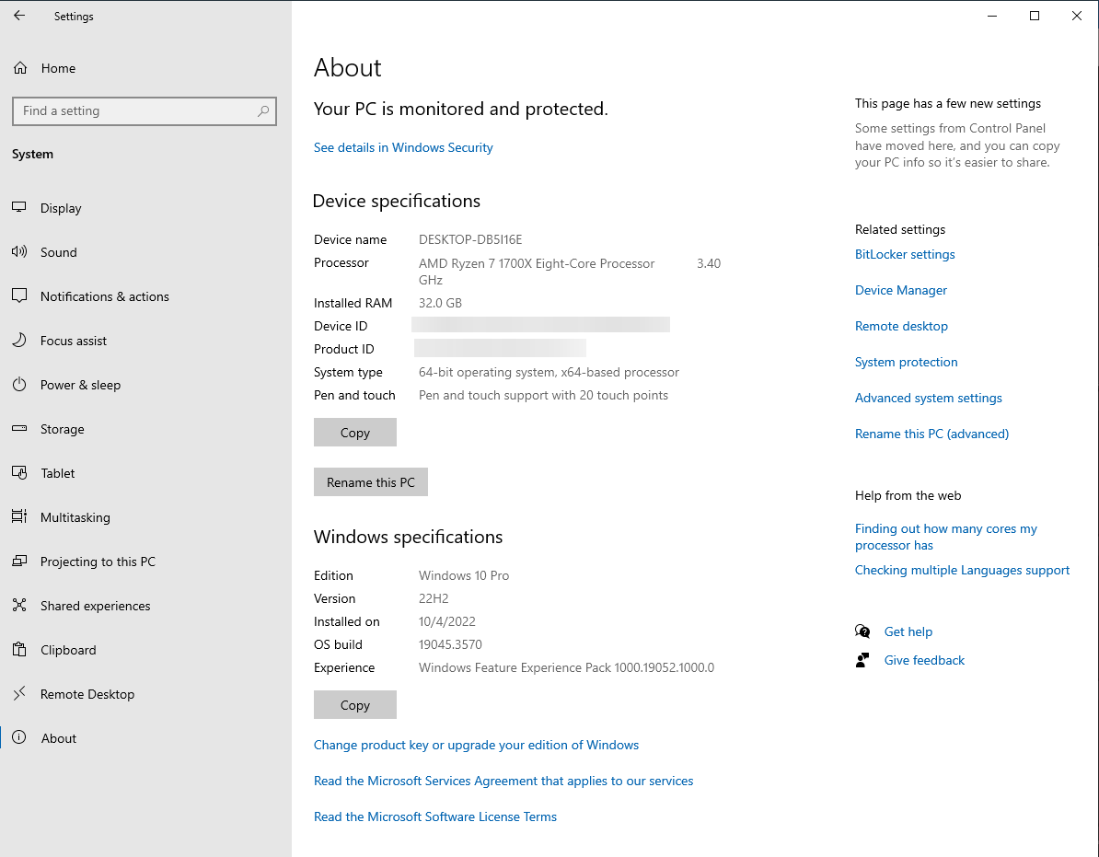Image resolution: width=1099 pixels, height=857 pixels.
Task: Click version value 22H2
Action: pyautogui.click(x=434, y=598)
